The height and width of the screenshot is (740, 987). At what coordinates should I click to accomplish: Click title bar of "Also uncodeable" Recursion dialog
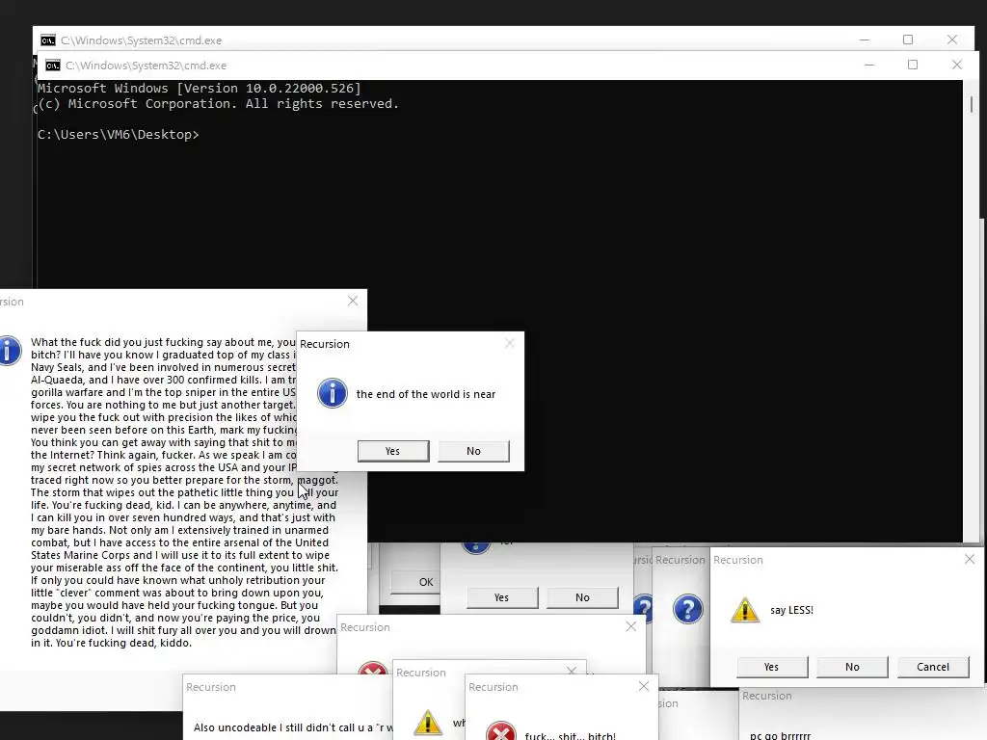pyautogui.click(x=286, y=687)
